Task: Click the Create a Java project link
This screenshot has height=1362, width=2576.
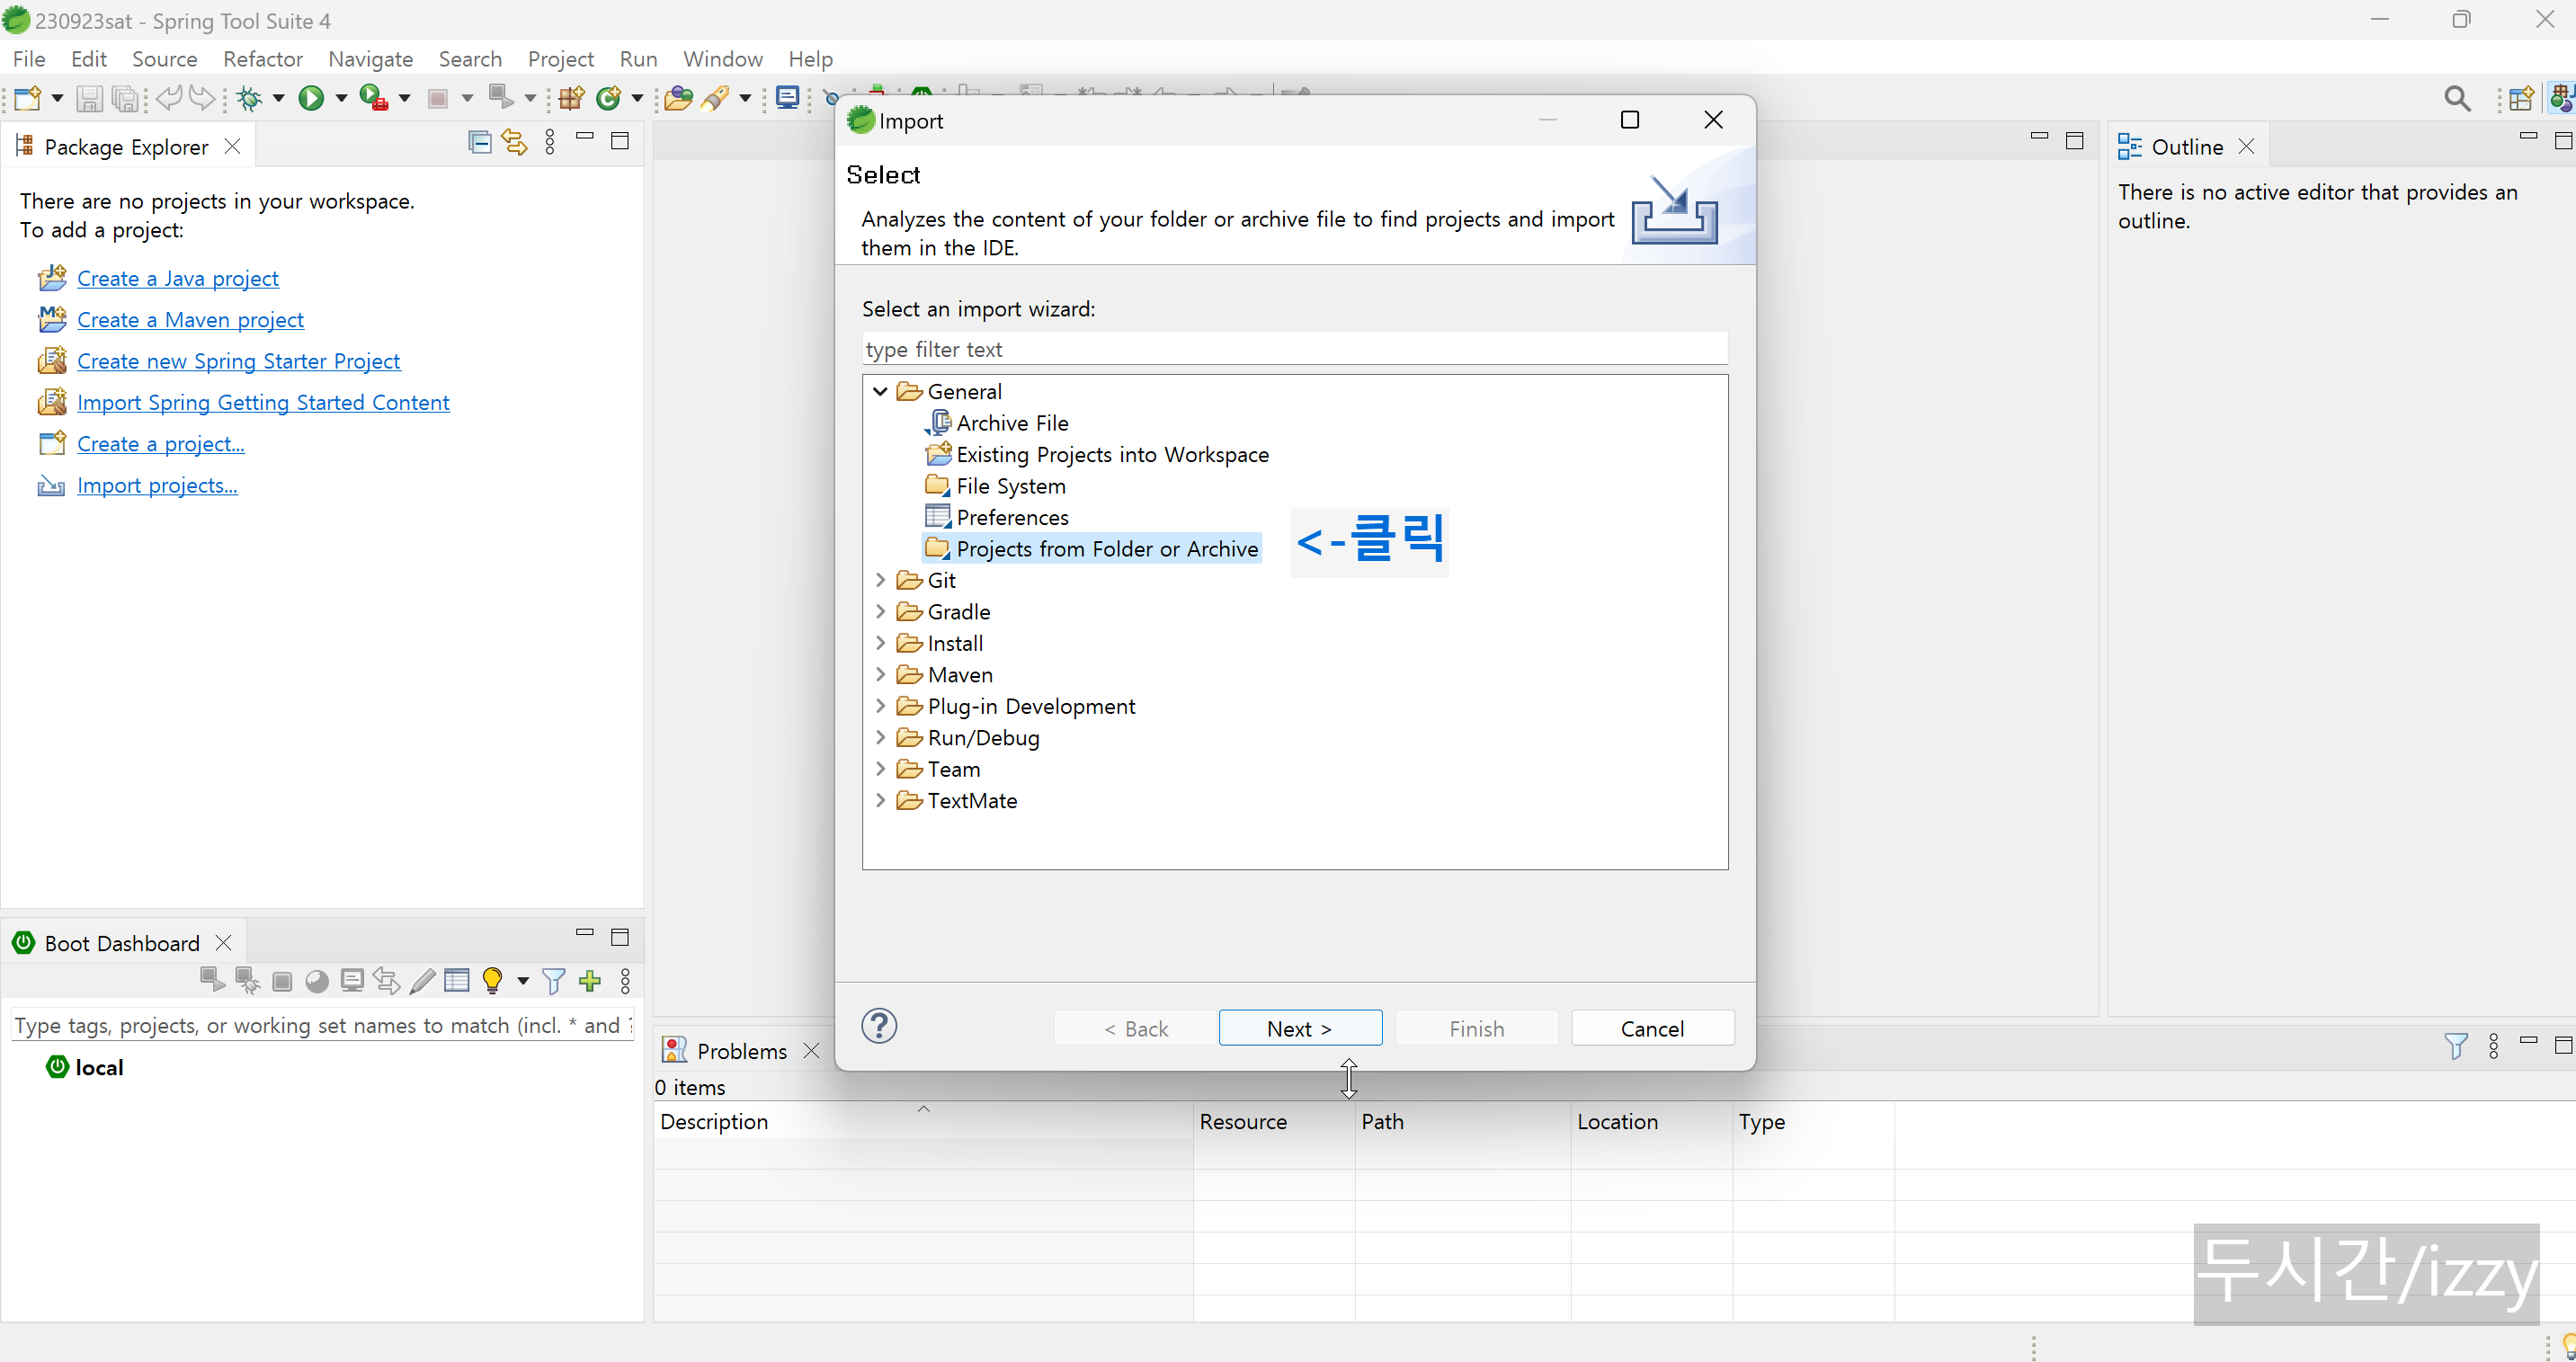Action: click(178, 278)
